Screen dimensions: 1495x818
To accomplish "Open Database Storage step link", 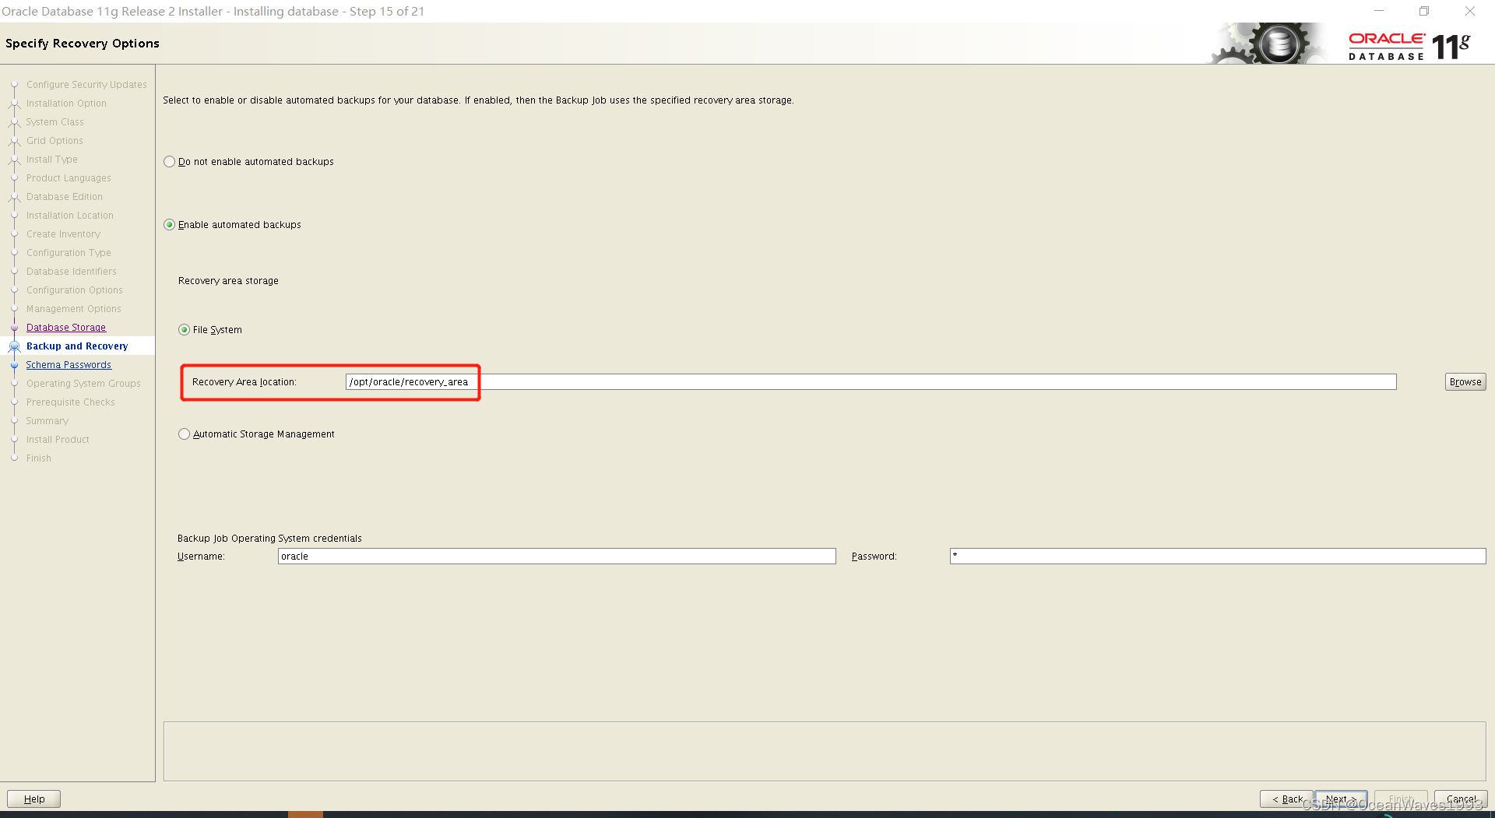I will [66, 328].
